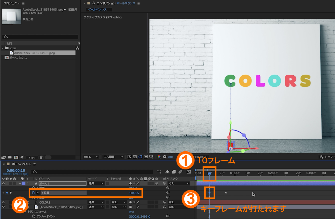The image size is (335, 219).
Task: Open the ボールバウンス timeline panel menu
Action: point(34,164)
